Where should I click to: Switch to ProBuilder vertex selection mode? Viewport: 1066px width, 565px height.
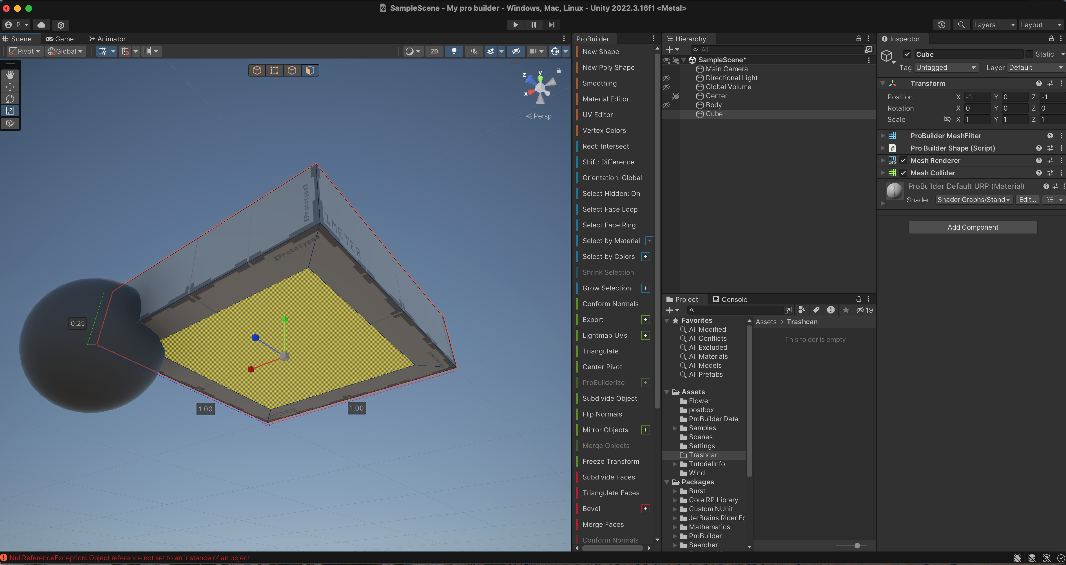tap(274, 70)
